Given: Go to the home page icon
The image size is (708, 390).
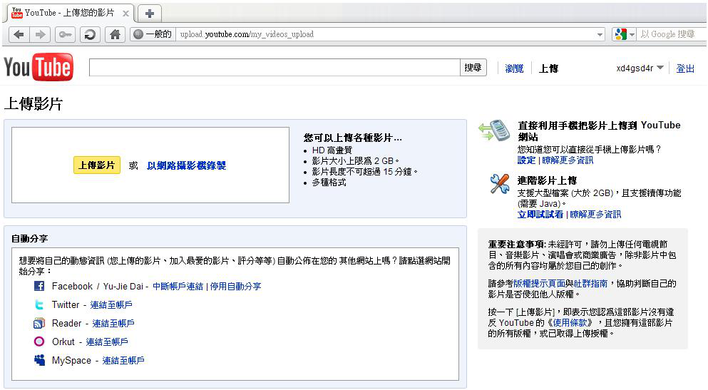Looking at the screenshot, I should tap(115, 34).
